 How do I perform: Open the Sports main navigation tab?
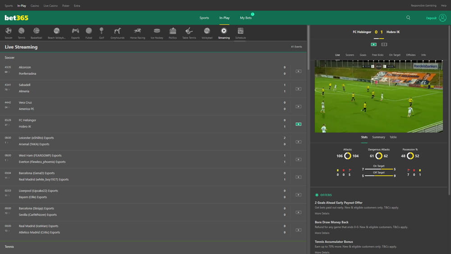tap(204, 18)
